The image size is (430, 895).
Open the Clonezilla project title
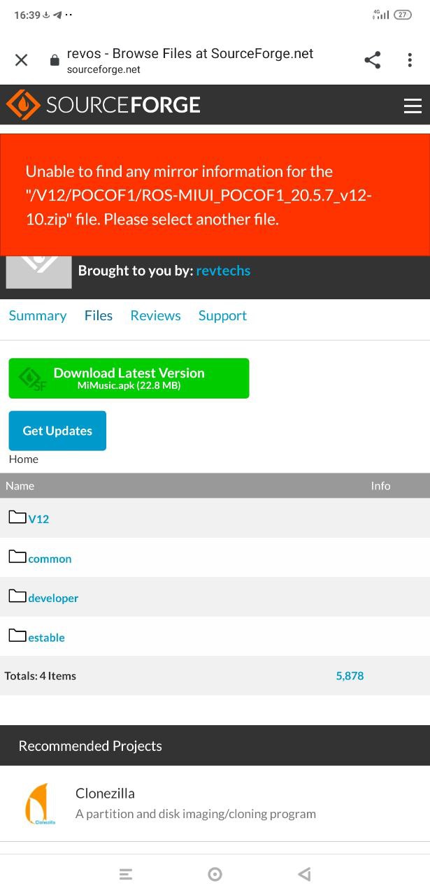[x=105, y=793]
